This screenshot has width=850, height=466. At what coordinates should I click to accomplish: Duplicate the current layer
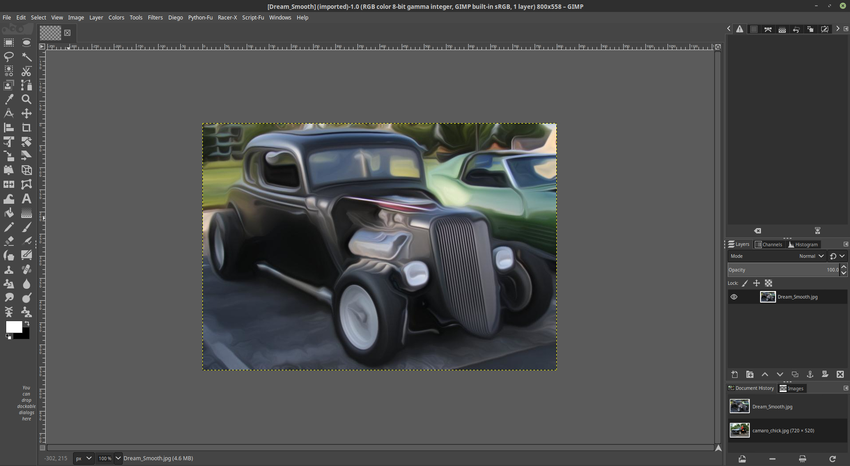[795, 374]
